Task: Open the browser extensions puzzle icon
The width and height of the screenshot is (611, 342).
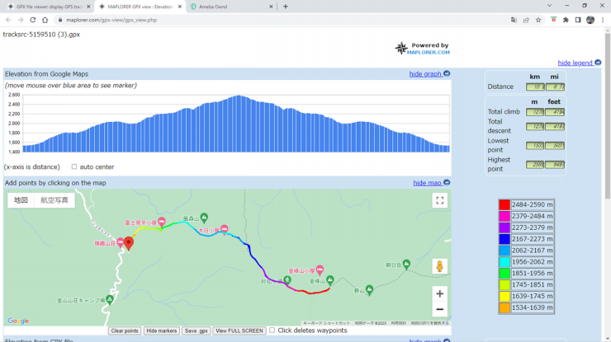Action: pos(566,20)
